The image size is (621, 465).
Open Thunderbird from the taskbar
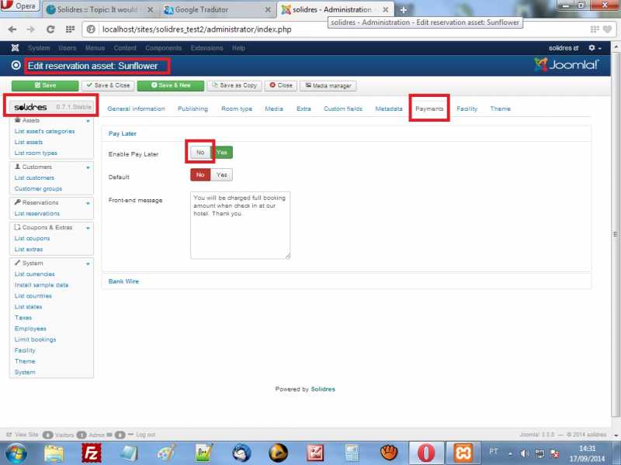point(241,452)
